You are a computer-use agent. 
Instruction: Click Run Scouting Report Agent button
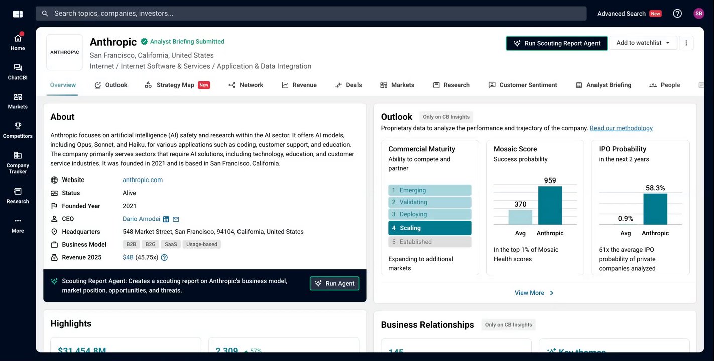pyautogui.click(x=556, y=43)
